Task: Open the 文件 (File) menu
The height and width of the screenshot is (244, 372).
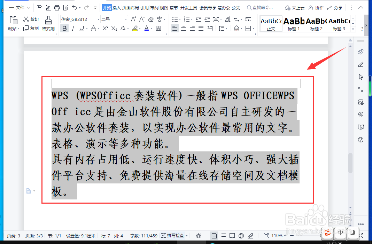Action: coord(20,8)
